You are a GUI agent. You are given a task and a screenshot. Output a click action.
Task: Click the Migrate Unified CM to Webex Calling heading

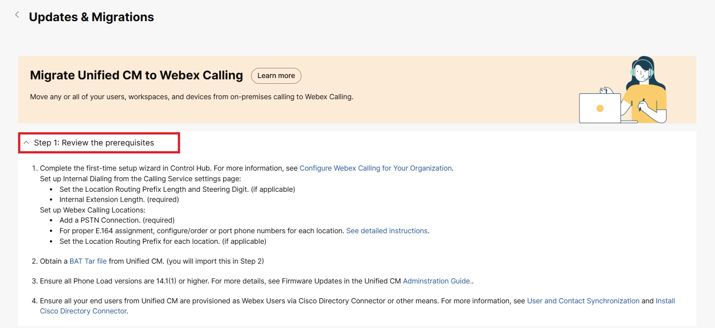click(x=136, y=75)
